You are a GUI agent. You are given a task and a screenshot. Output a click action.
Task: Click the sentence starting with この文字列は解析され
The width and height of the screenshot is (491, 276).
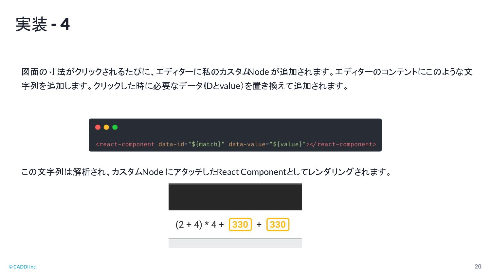206,172
